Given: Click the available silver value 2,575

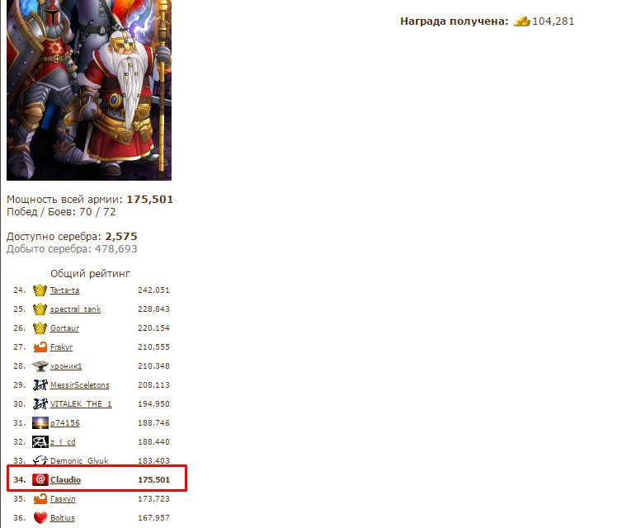Looking at the screenshot, I should coord(121,237).
